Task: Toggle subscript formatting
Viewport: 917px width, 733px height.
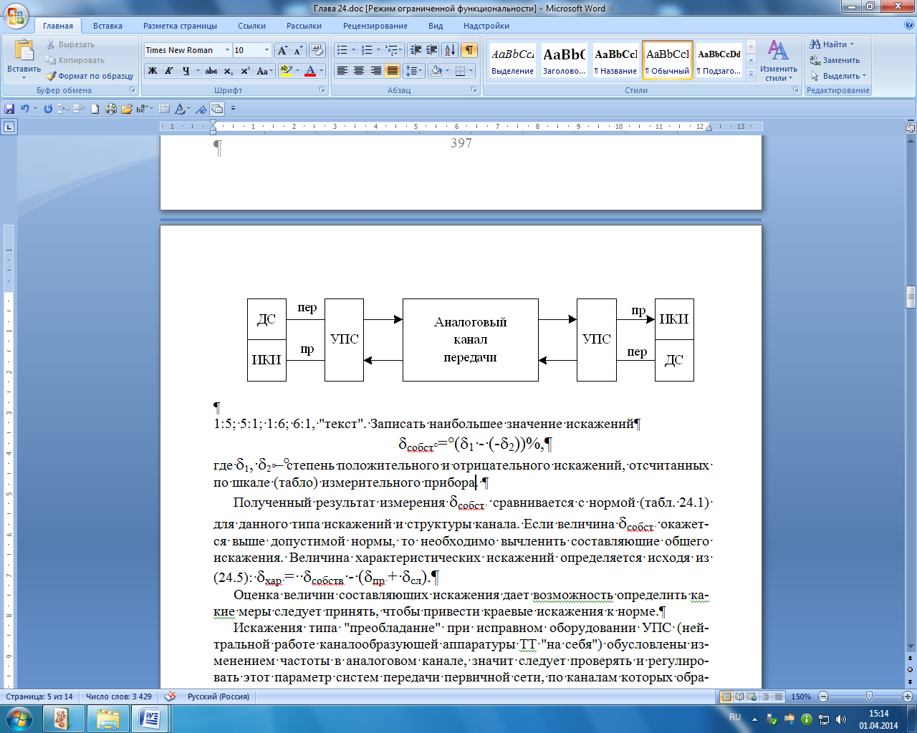Action: click(x=229, y=71)
